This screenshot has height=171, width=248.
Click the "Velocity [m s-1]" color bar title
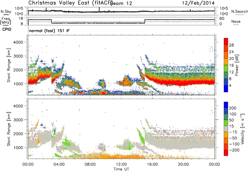tap(243, 129)
